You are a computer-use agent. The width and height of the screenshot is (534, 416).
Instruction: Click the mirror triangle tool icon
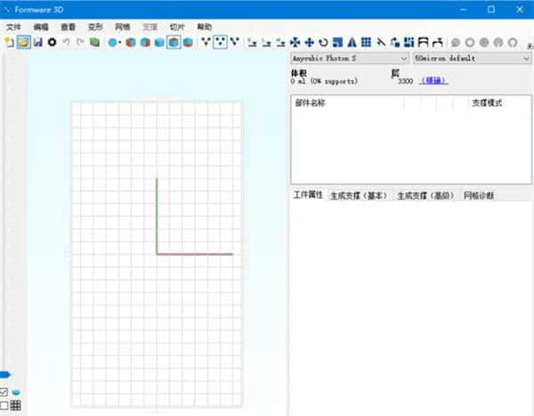pos(352,42)
